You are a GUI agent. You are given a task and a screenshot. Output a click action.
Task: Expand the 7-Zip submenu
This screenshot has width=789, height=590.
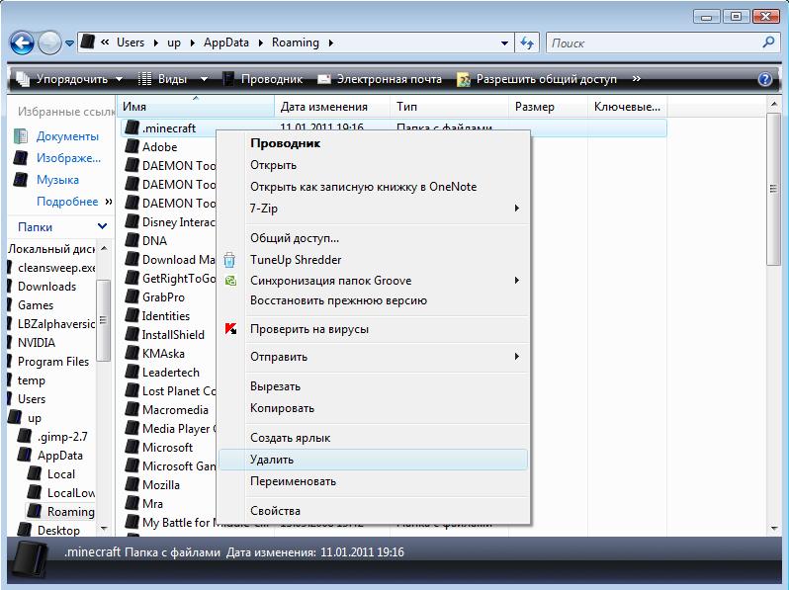(516, 209)
